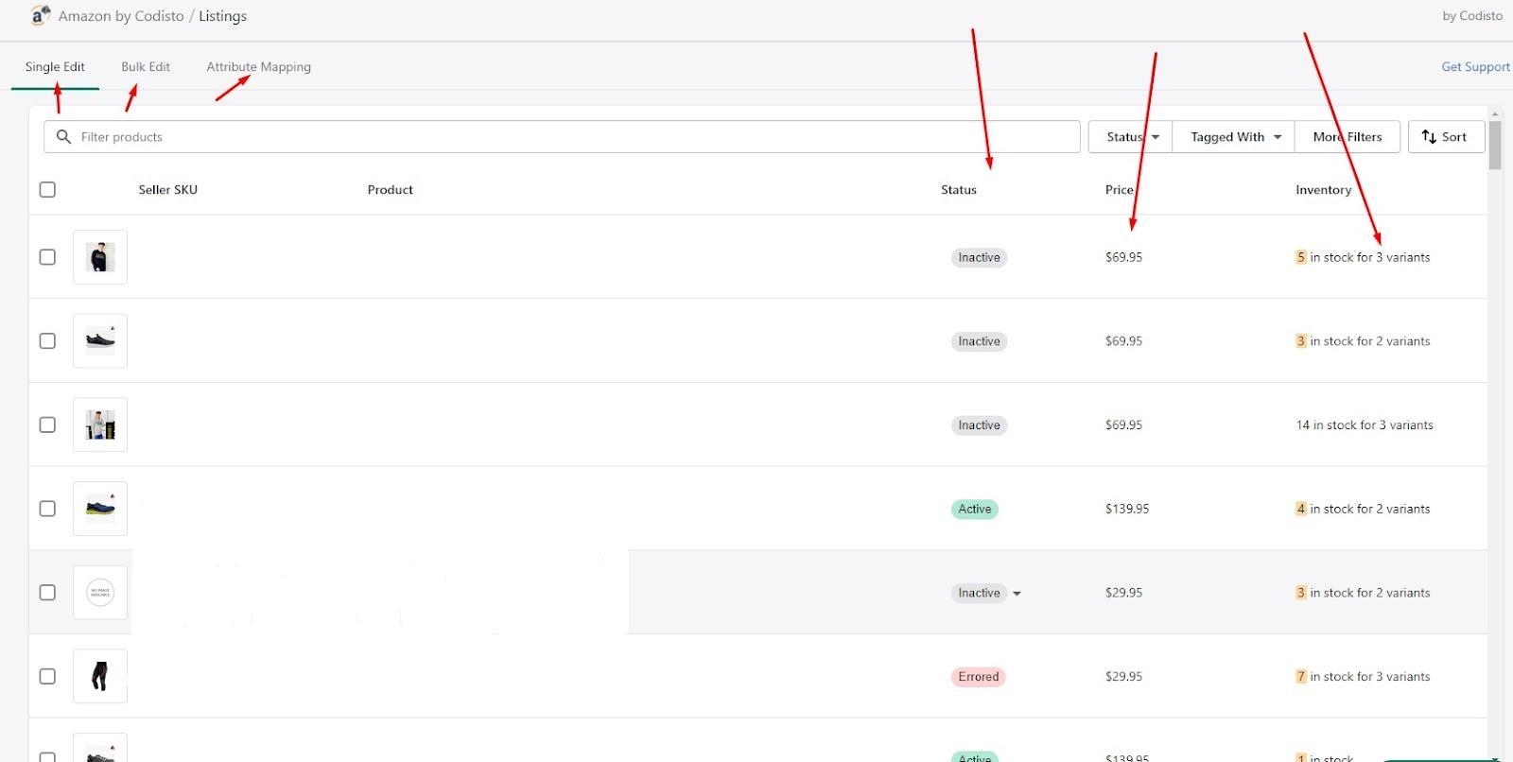Screen dimensions: 1513x762
Task: Click the Errored status badge
Action: pyautogui.click(x=978, y=677)
